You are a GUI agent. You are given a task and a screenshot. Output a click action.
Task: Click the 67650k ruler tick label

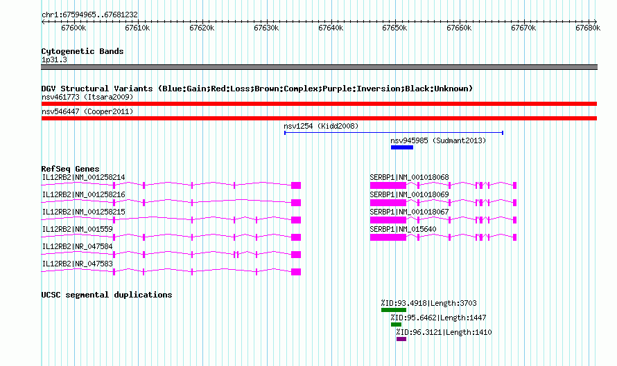[x=394, y=28]
